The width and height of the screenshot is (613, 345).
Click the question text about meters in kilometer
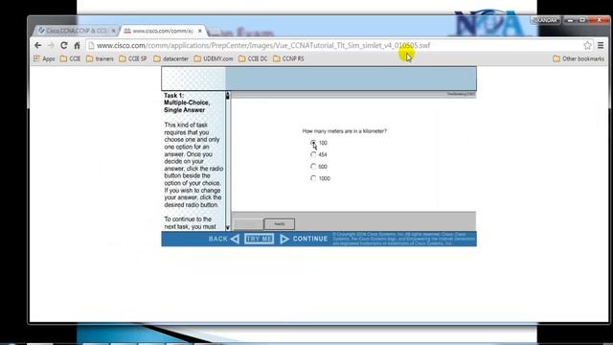coord(345,131)
